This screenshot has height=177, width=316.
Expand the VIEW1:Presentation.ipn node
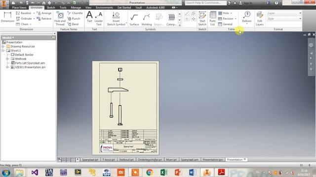(x=7, y=67)
